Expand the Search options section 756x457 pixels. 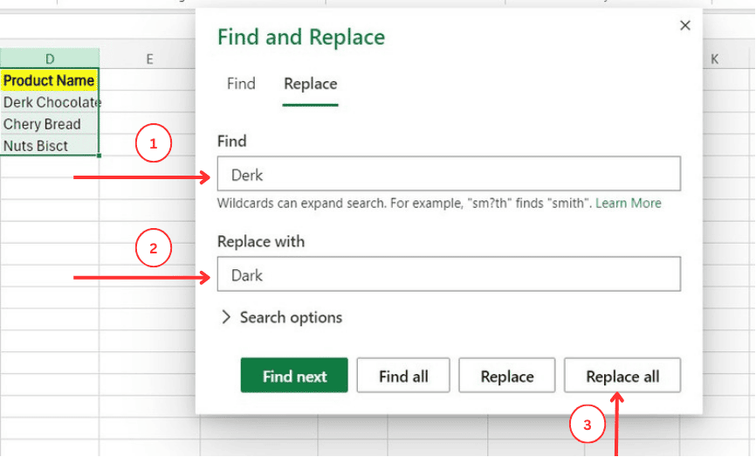pyautogui.click(x=283, y=317)
